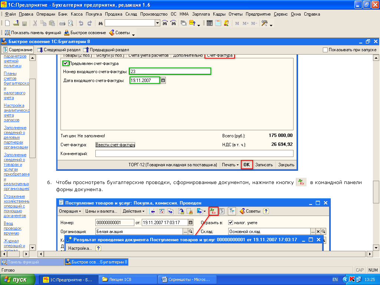
Task: Open the Зарплата menu
Action: pyautogui.click(x=201, y=14)
